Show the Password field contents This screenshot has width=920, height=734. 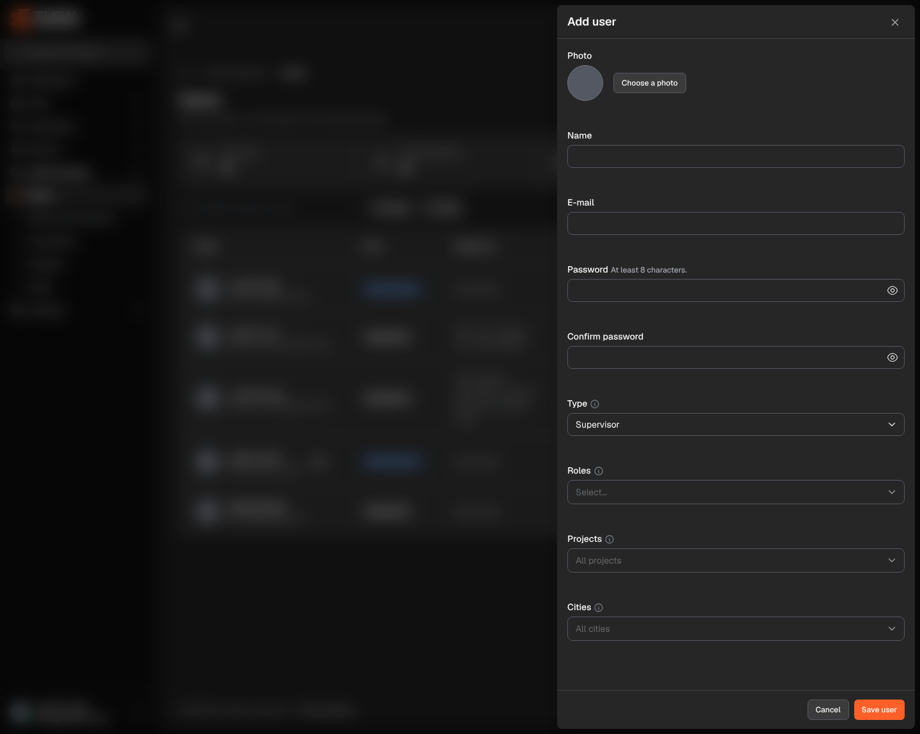(893, 290)
